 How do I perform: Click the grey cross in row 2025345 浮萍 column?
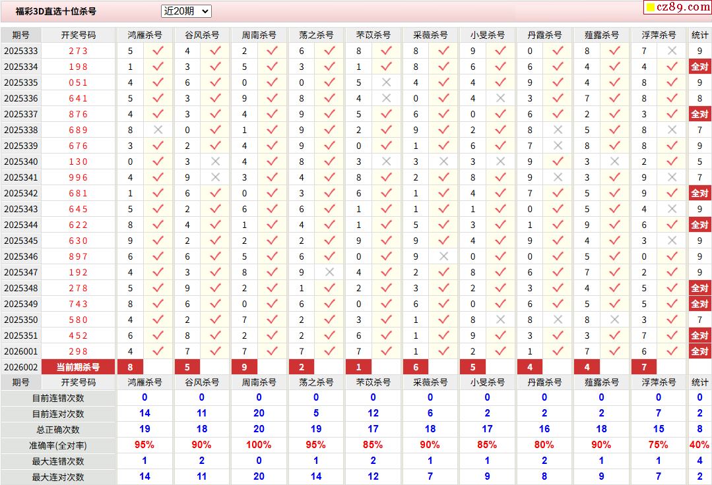pyautogui.click(x=672, y=241)
